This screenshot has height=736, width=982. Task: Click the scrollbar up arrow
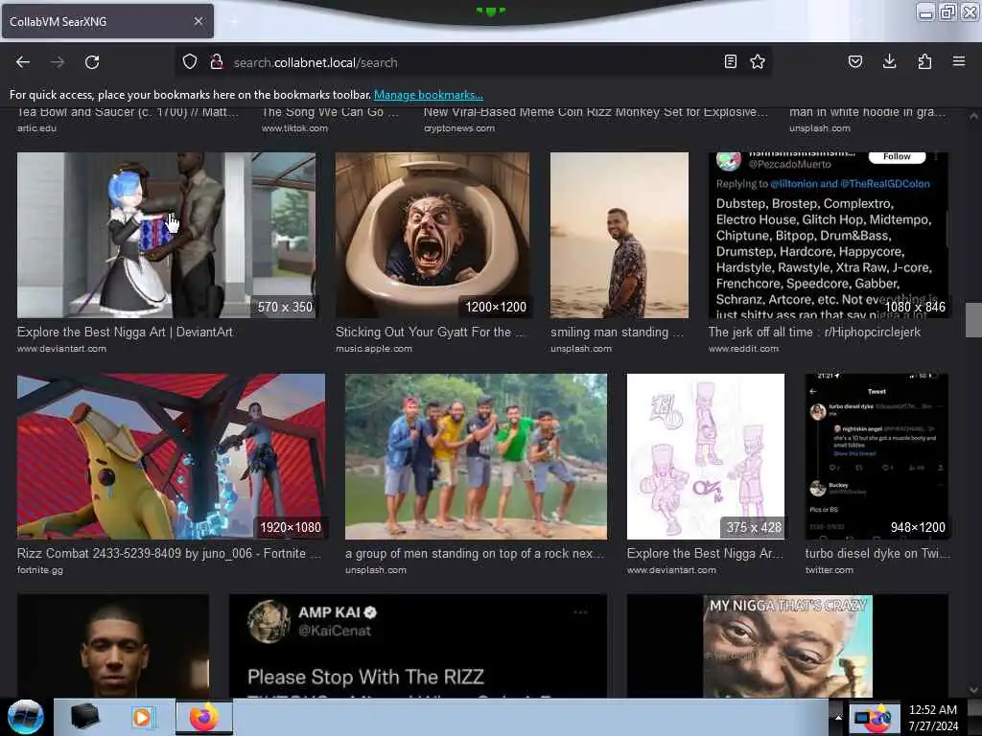coord(973,116)
